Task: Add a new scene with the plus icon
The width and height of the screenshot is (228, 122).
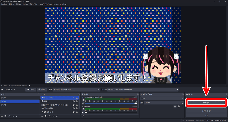Action: (x=2, y=116)
